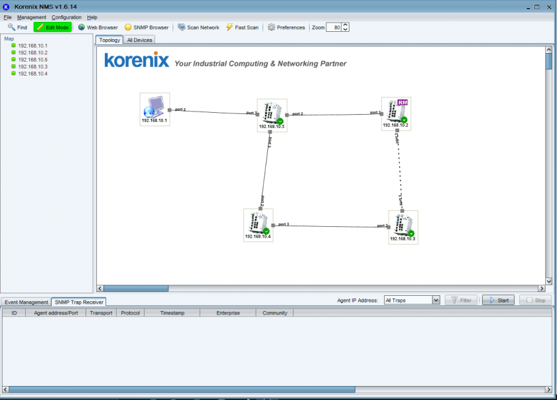Viewport: 557px width, 400px height.
Task: Open the Configuration menu
Action: pos(66,17)
